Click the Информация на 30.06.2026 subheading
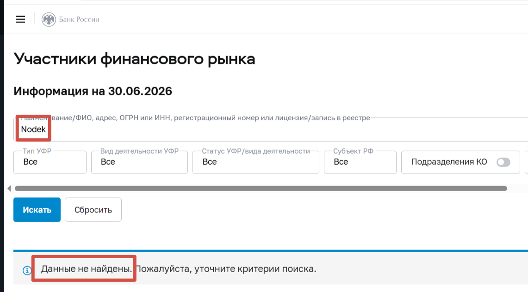This screenshot has width=528, height=292. [x=93, y=91]
